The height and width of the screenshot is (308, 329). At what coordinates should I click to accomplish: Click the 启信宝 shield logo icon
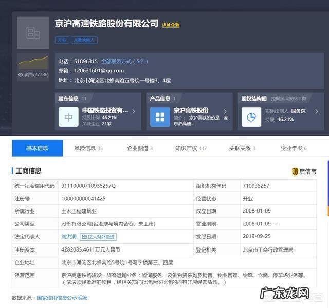coord(295,171)
